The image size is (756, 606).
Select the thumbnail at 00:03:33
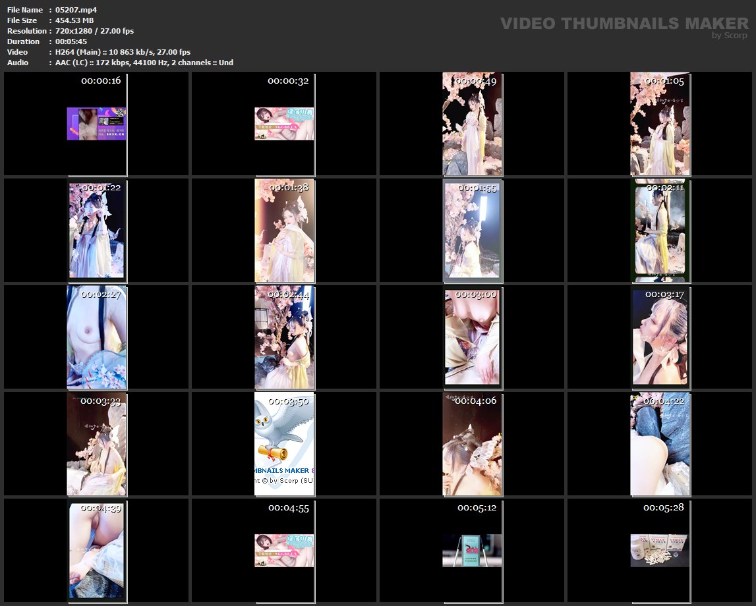96,444
